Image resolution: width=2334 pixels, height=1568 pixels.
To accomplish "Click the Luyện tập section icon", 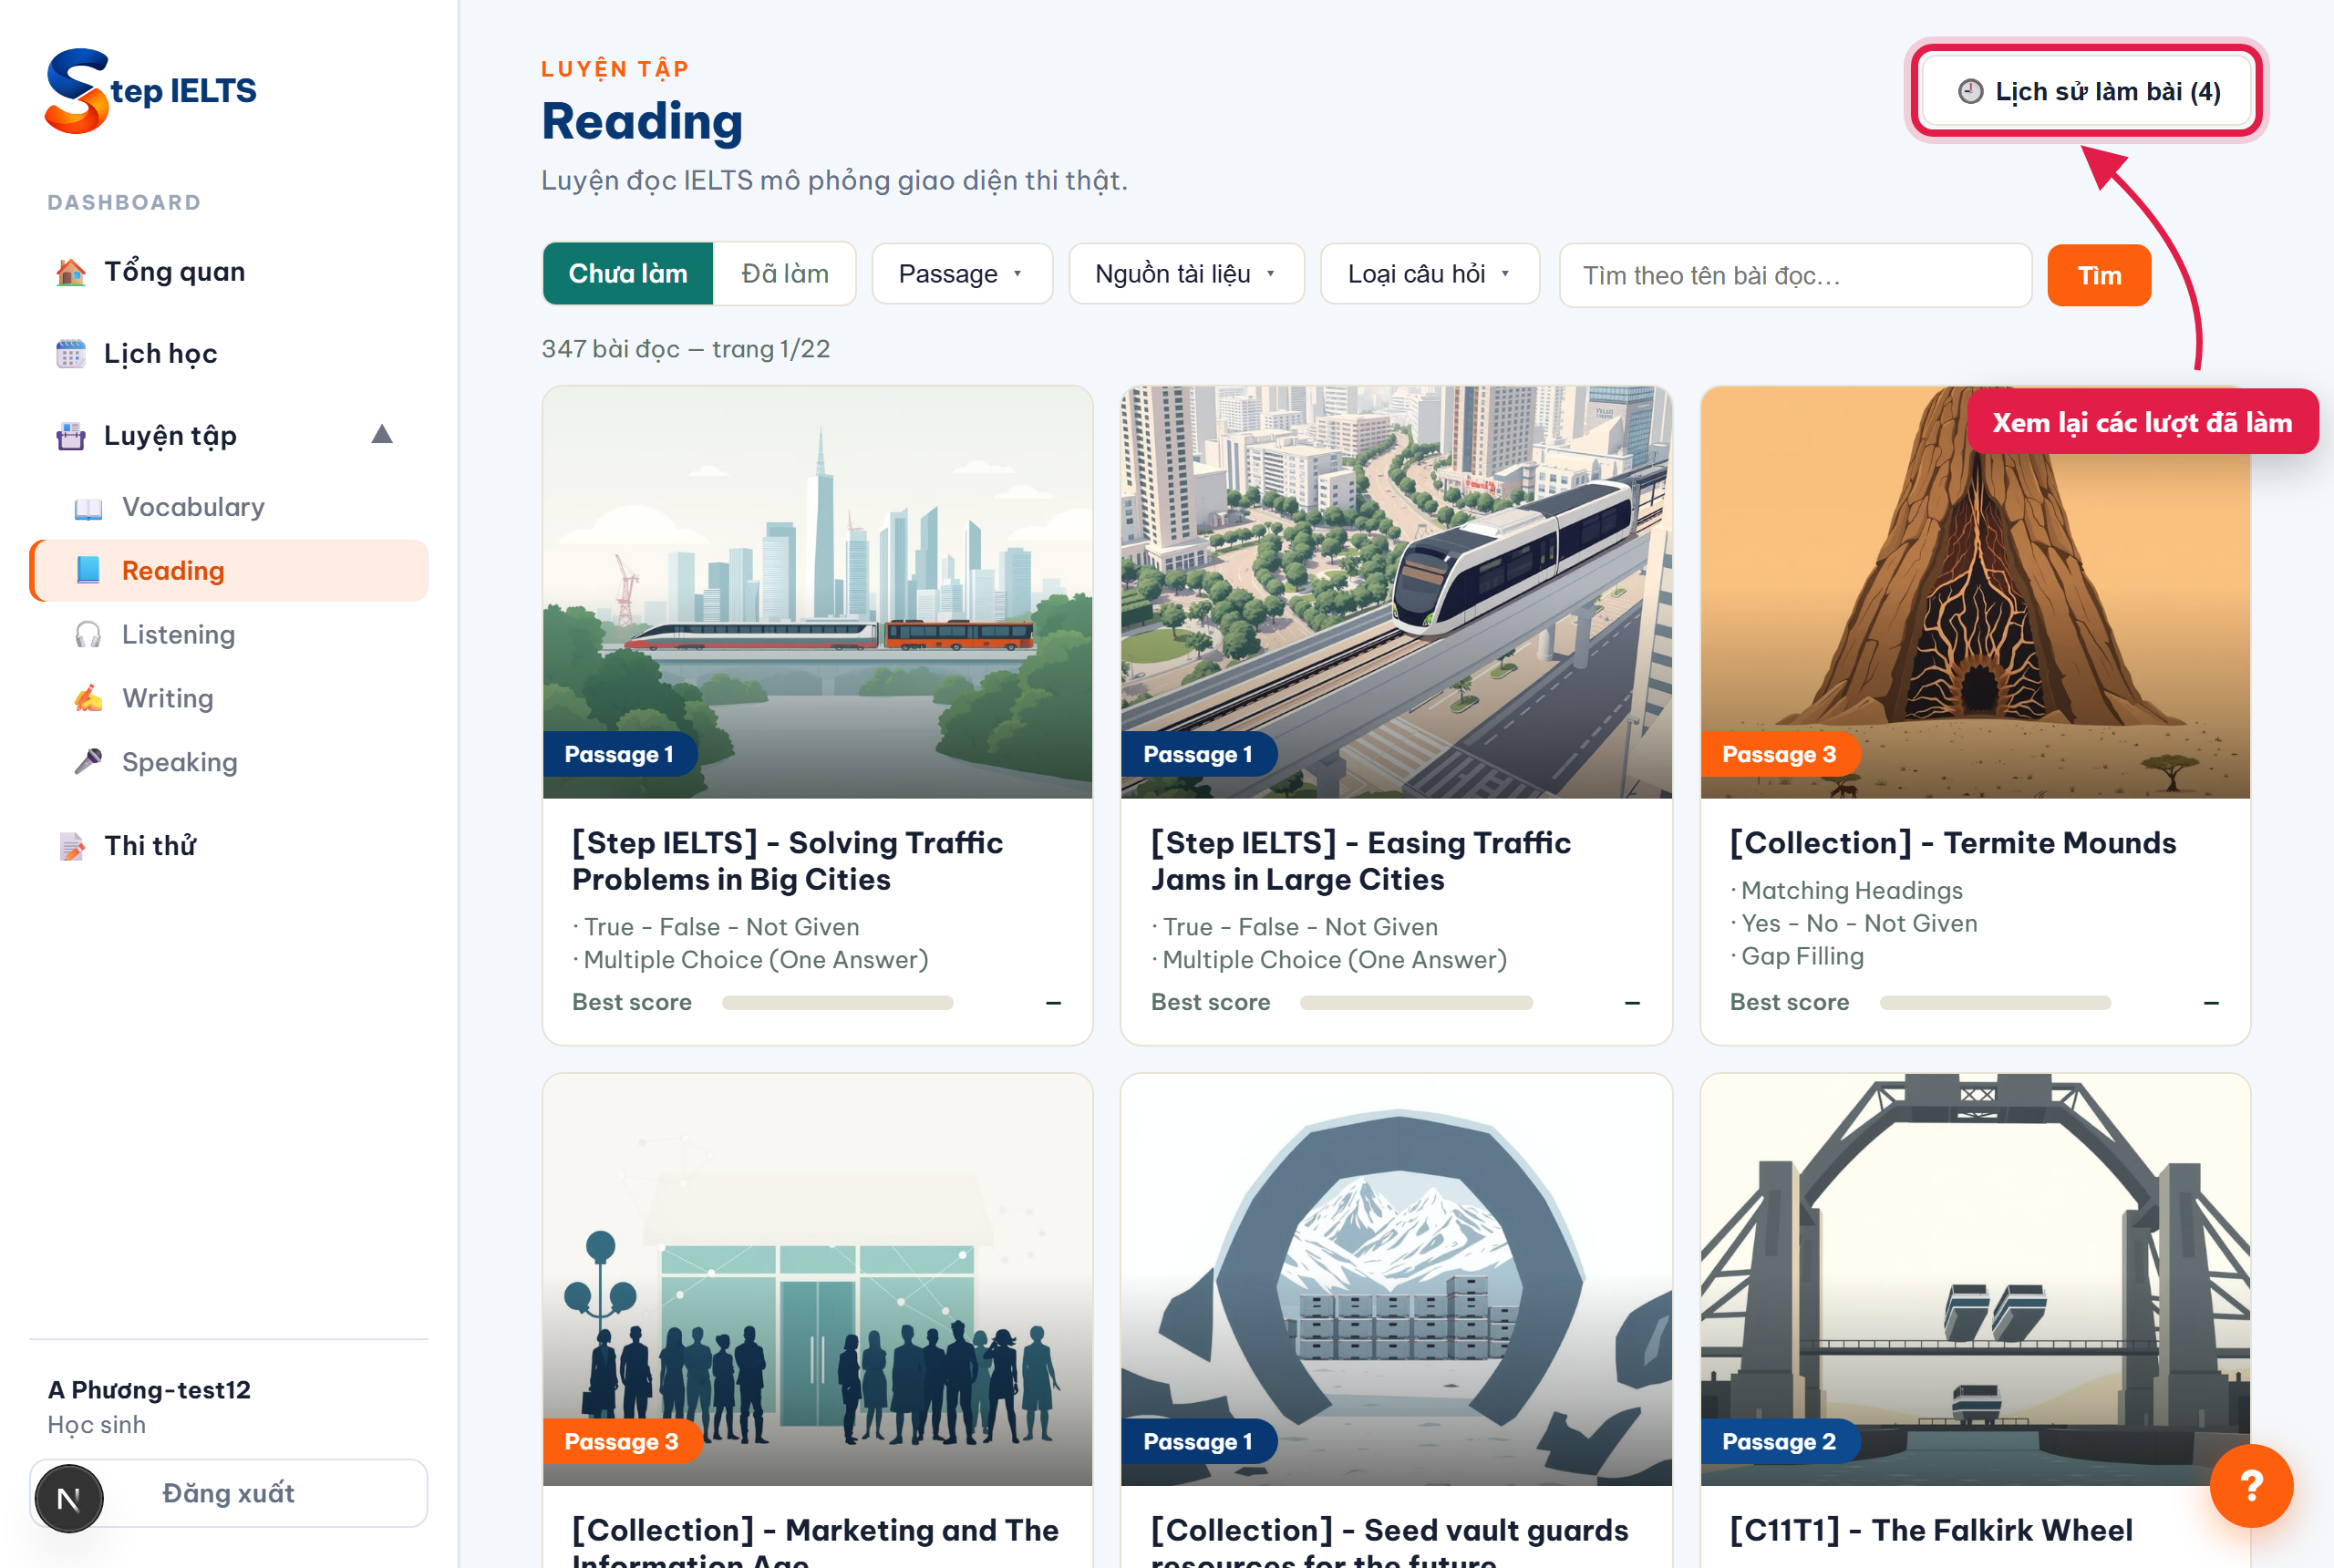I will 71,436.
